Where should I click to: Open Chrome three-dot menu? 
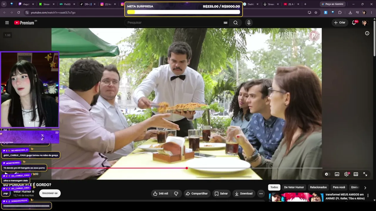(372, 13)
